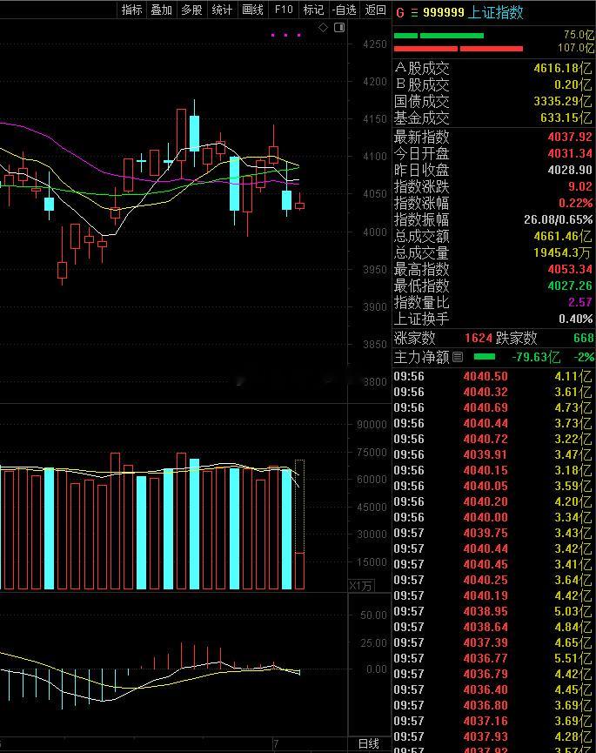Select tick row with price 4040.69
The width and height of the screenshot is (596, 753).
click(x=493, y=407)
